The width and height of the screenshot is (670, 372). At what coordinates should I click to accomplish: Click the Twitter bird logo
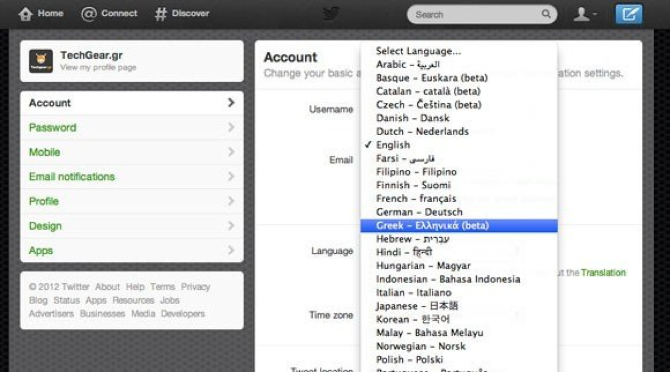pyautogui.click(x=331, y=14)
